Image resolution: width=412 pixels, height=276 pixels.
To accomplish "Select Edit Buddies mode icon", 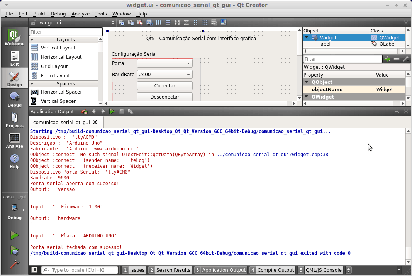I will (140, 23).
